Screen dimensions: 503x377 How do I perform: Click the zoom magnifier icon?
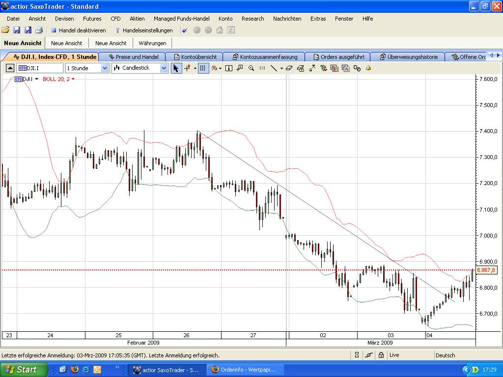251,68
